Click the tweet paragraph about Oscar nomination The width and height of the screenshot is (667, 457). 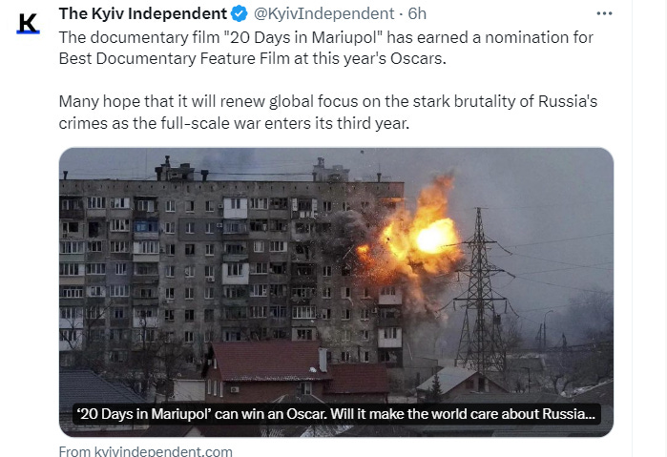point(325,48)
